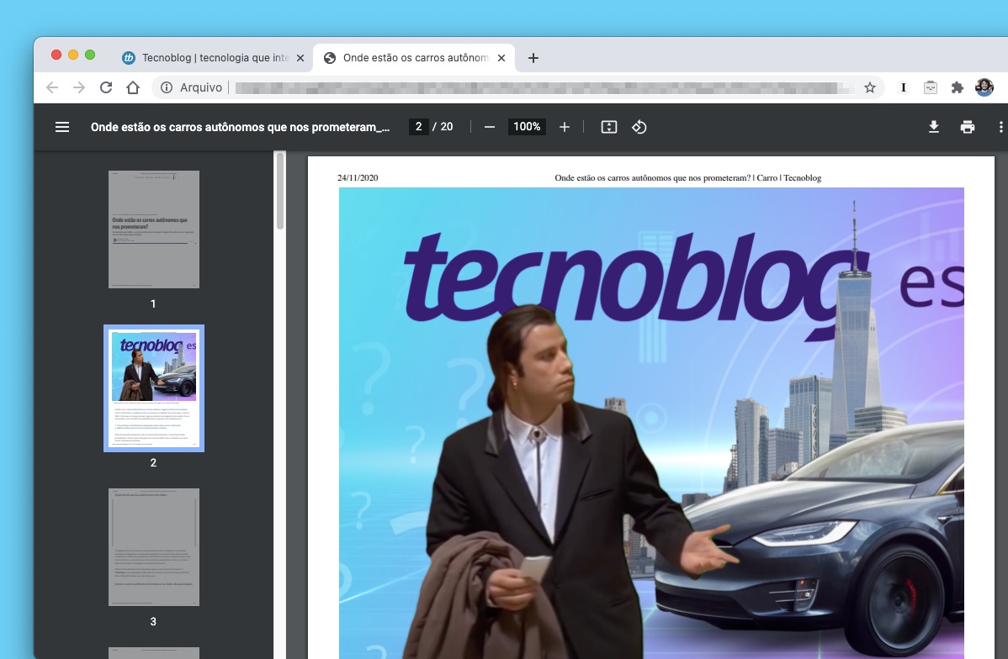Screen dimensions: 1008x659
Task: Click the fit to page icon
Action: tap(609, 127)
